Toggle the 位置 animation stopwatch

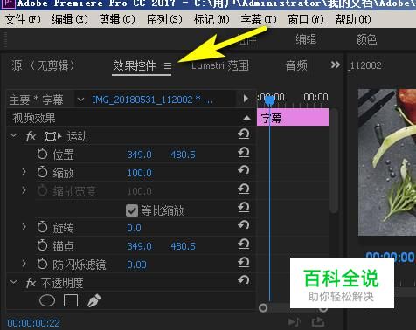[42, 154]
